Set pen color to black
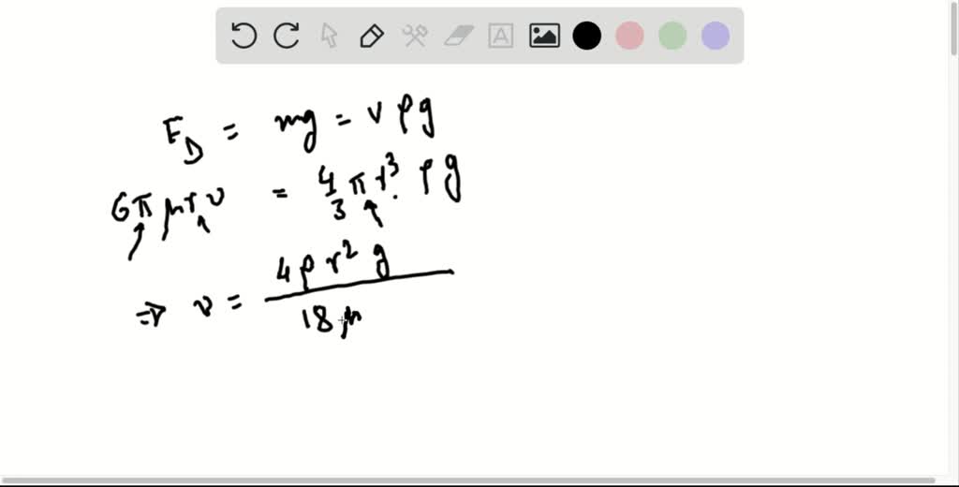Image resolution: width=959 pixels, height=487 pixels. 586,36
